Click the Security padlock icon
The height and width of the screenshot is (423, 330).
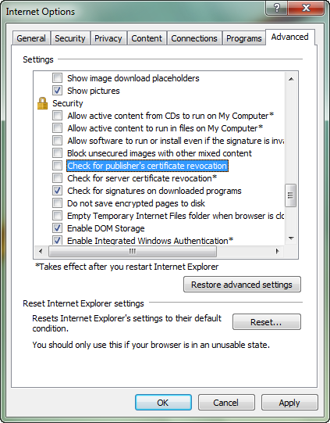tap(42, 103)
